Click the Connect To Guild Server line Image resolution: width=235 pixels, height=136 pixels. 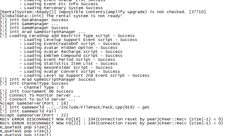tap(38, 99)
